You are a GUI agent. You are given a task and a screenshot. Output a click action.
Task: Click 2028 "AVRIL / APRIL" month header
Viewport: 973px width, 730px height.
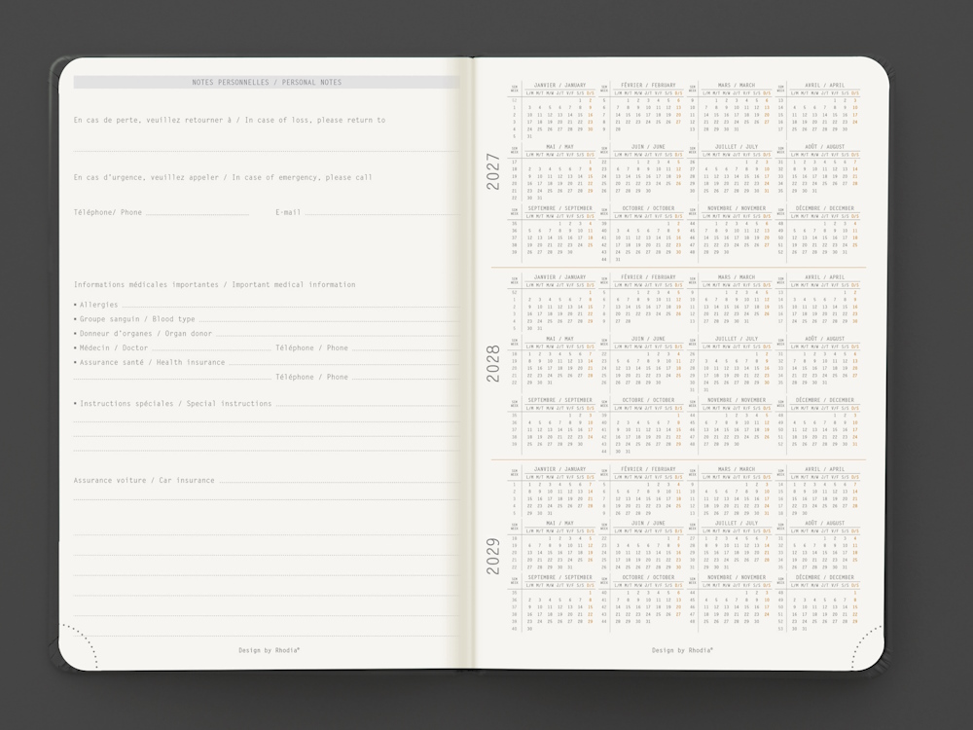tap(824, 277)
